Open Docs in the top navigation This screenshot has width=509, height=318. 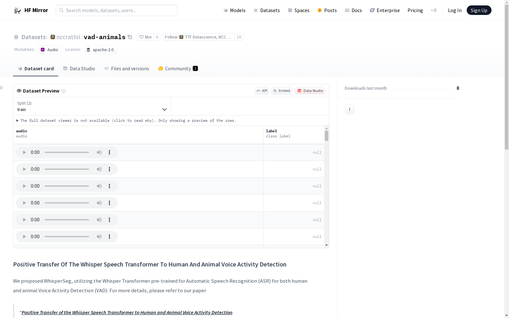(353, 10)
